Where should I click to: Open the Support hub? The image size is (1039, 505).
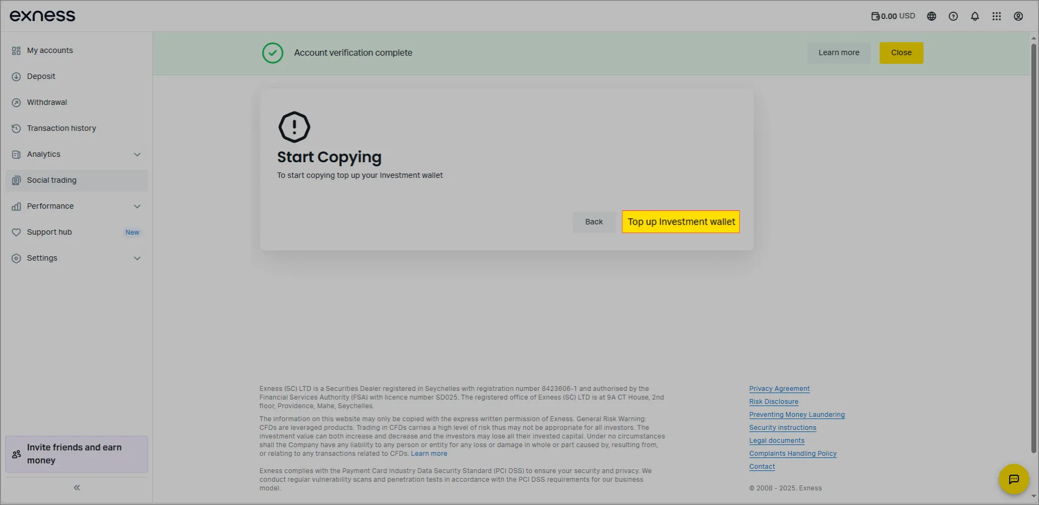[76, 232]
